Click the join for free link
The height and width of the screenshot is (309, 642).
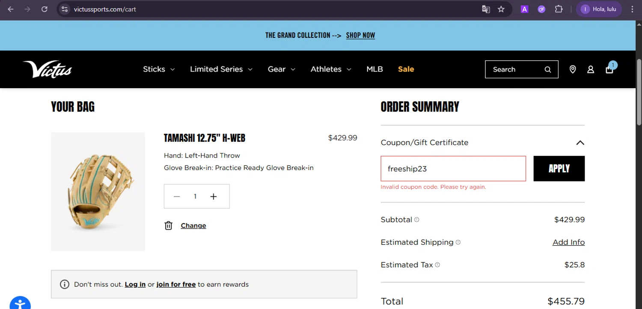coord(176,284)
